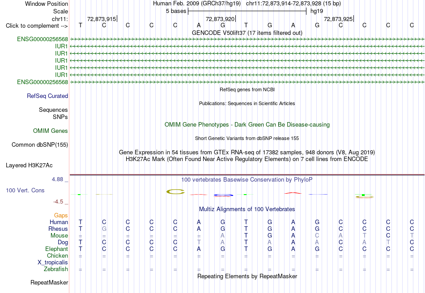
Task: Click the 'Zebrafish' alignment row label
Action: click(56, 269)
